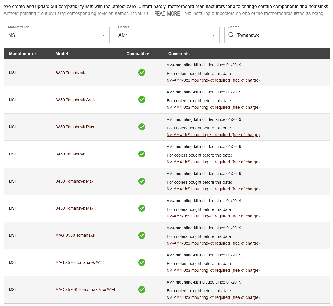This screenshot has width=333, height=306.
Task: Open NM-AM4-UxS mounting-kit link in MAG X570S Tomahawk Max WIFI row
Action: (x=213, y=297)
